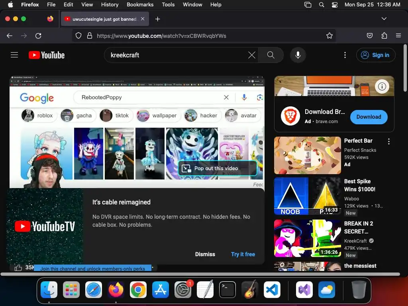Click the Sign in button
Image resolution: width=408 pixels, height=306 pixels.
(x=376, y=55)
